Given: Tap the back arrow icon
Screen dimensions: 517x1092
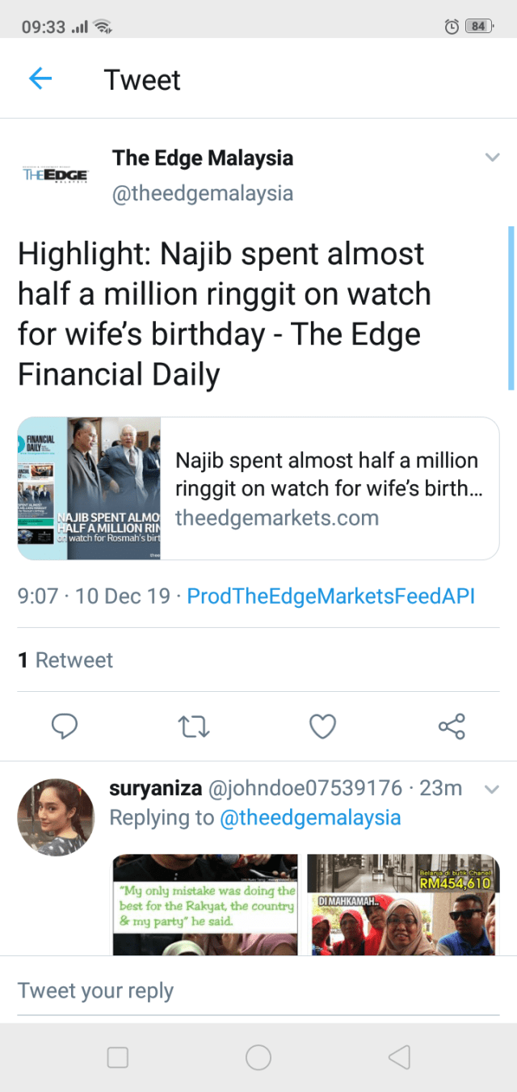Looking at the screenshot, I should click(40, 78).
